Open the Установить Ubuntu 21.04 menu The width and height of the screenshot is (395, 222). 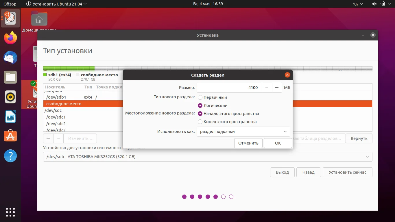tap(56, 4)
